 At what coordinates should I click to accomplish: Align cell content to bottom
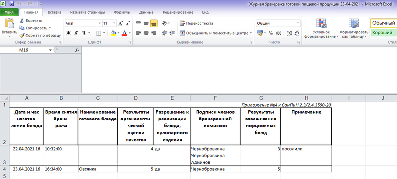[x=154, y=23]
